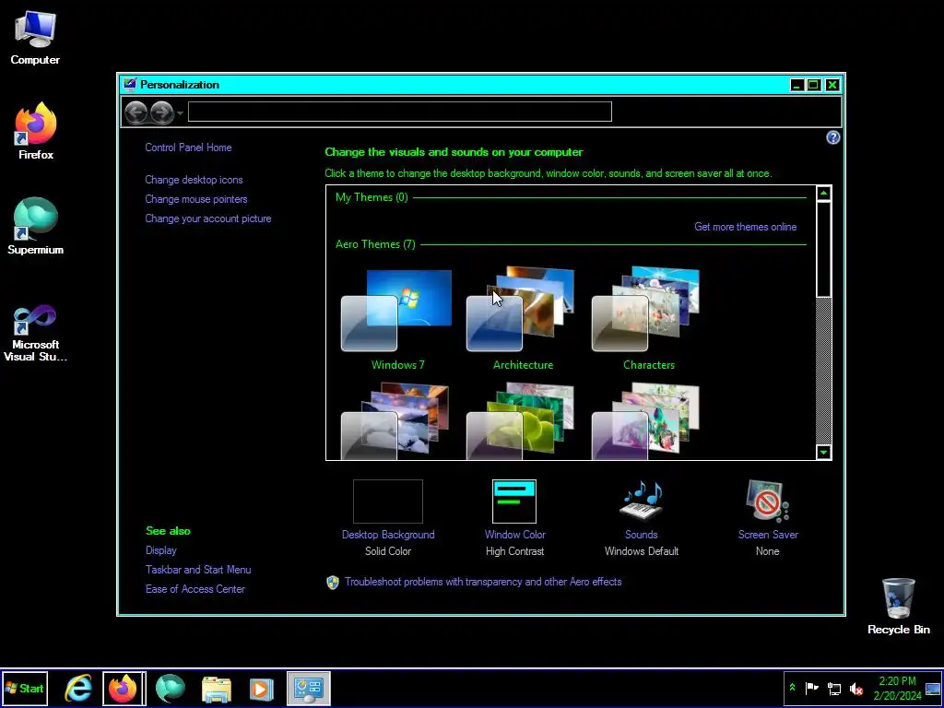
Task: Click the network tray icon
Action: (x=834, y=688)
